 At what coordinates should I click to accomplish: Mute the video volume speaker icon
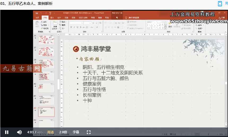point(19,132)
